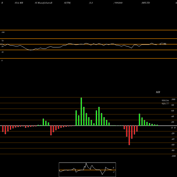
Task: Click the MR axis label 60
Action: [x=173, y=111]
